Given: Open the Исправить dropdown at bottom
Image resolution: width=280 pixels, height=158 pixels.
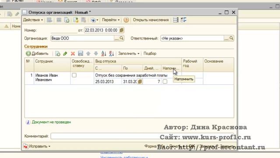Looking at the screenshot, I should pyautogui.click(x=37, y=146).
